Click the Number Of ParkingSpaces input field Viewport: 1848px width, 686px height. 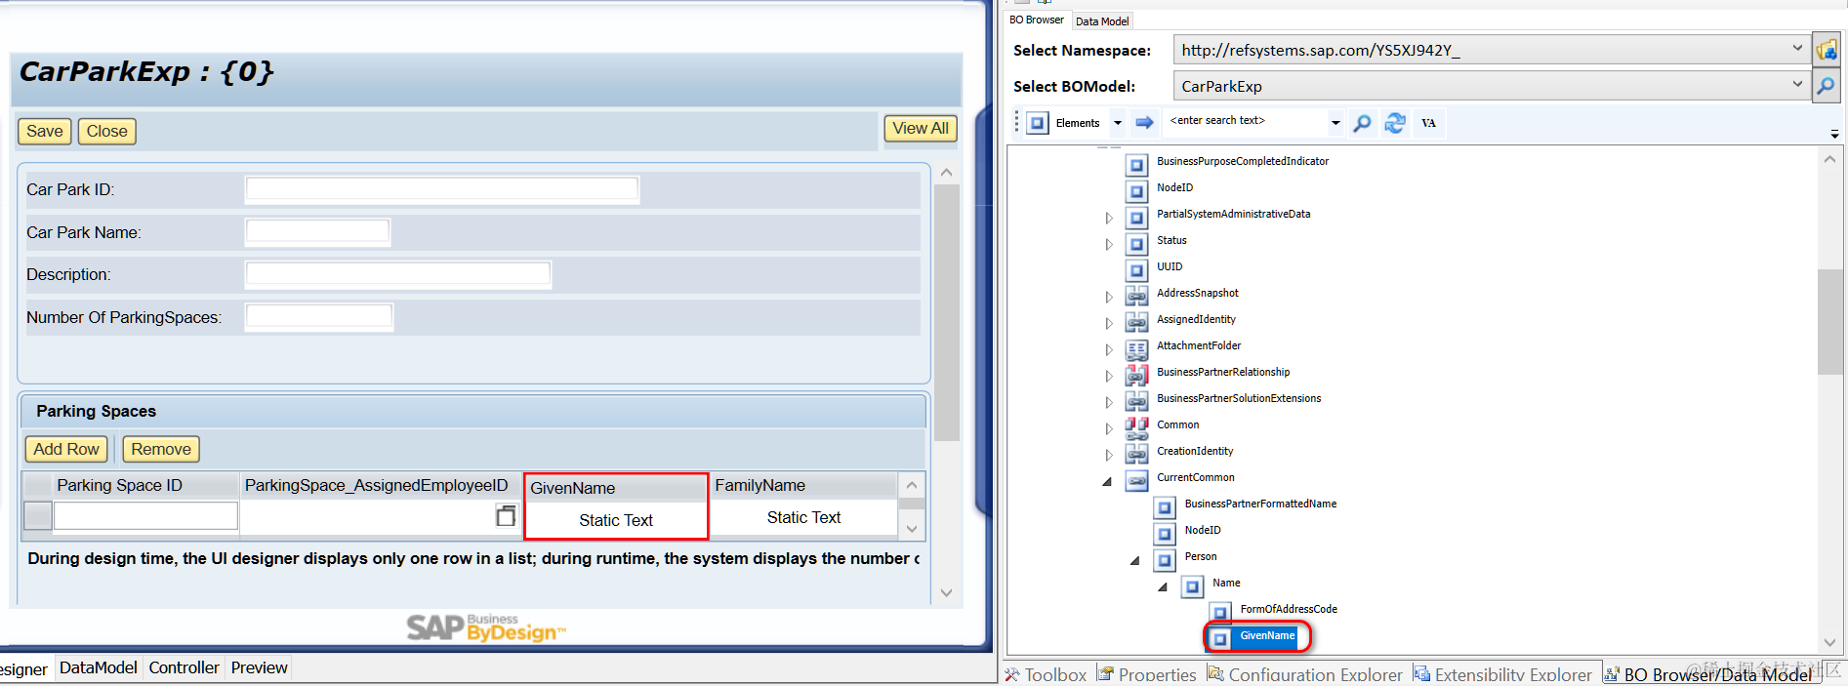pos(319,317)
